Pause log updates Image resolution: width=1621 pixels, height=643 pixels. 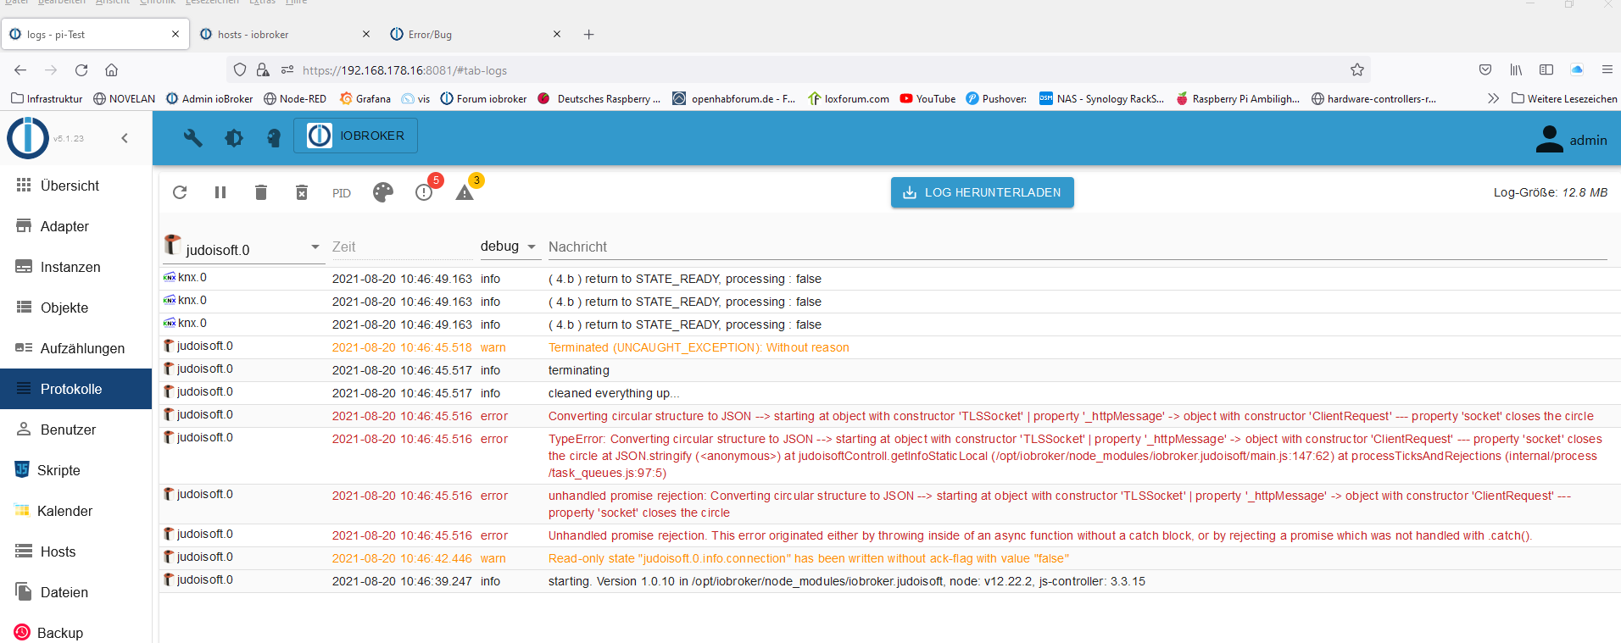click(220, 192)
